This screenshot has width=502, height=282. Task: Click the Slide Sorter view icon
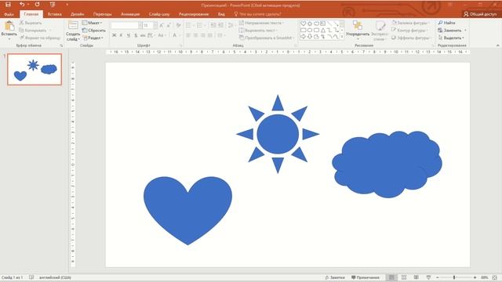coord(404,277)
